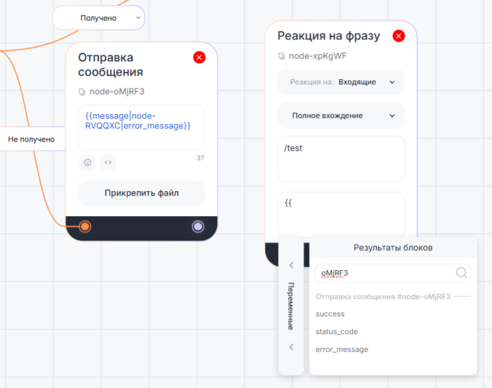Viewport: 492px width, 388px height.
Task: Click the /test phrase input field
Action: (341, 158)
